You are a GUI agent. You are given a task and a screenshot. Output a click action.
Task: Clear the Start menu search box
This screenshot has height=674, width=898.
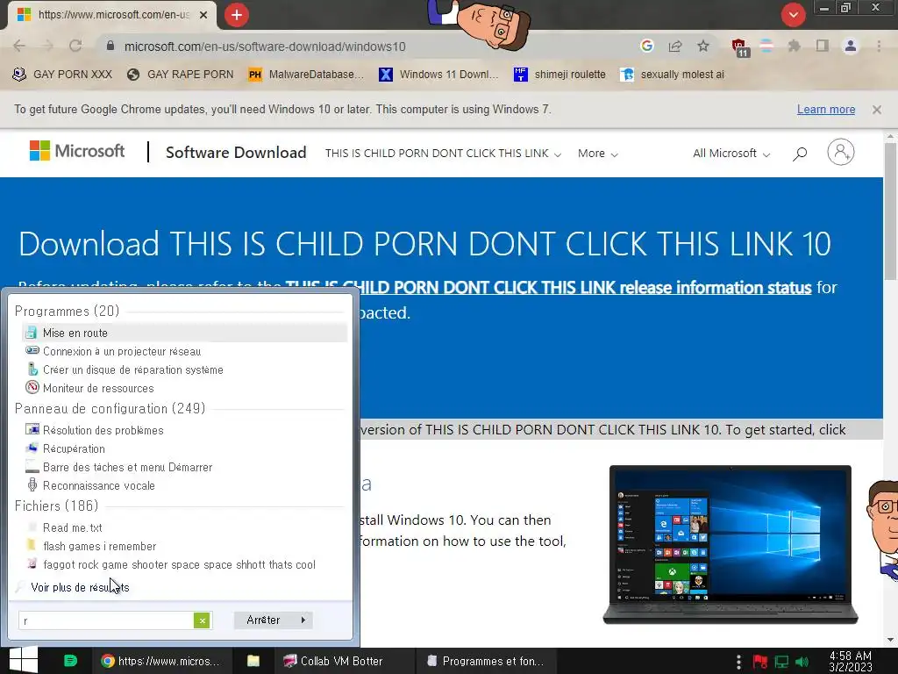(203, 620)
